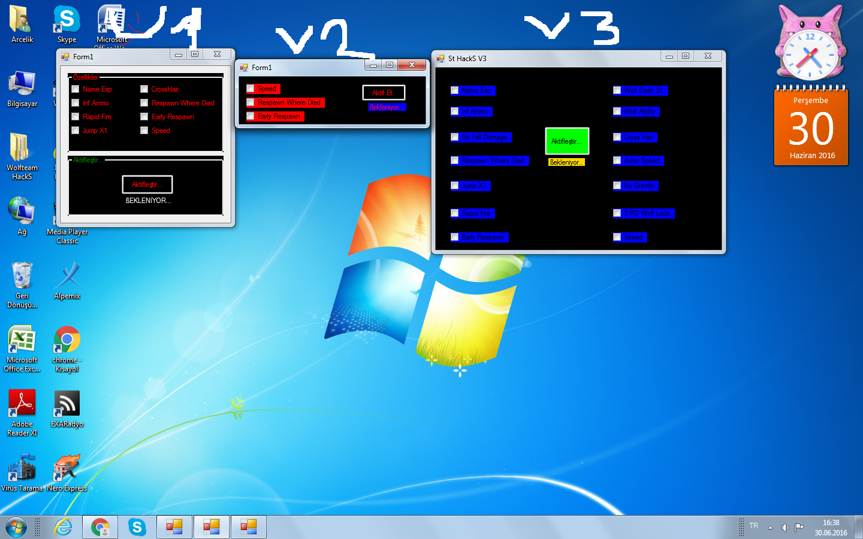Open the Ağ network icon

pos(22,217)
